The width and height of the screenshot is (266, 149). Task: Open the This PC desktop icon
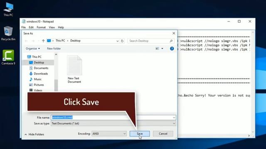pyautogui.click(x=8, y=10)
